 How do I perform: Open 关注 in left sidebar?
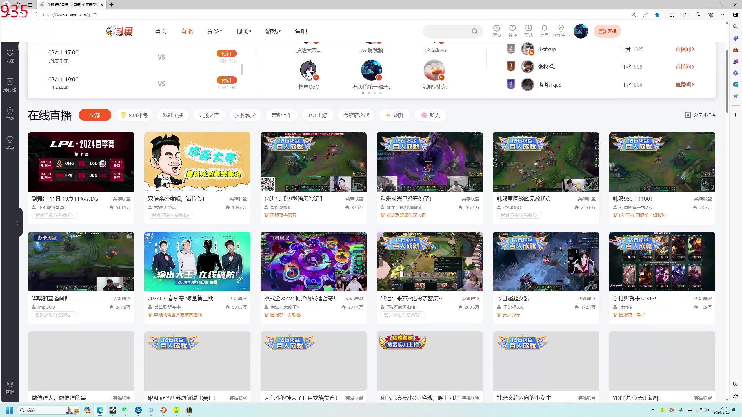(x=10, y=56)
